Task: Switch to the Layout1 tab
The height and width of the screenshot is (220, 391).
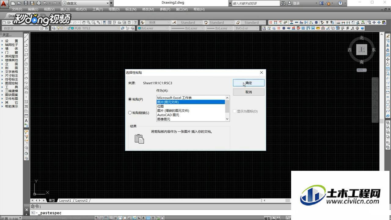Action: coord(65,200)
